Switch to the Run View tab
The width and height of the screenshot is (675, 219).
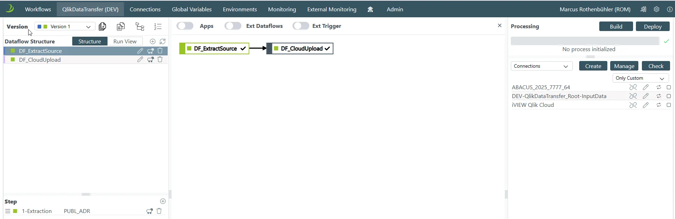125,41
